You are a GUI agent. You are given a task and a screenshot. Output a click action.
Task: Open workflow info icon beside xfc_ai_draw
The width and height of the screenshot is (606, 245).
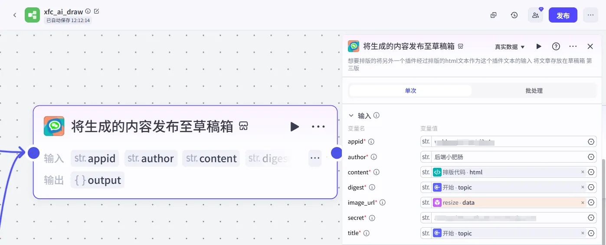88,11
